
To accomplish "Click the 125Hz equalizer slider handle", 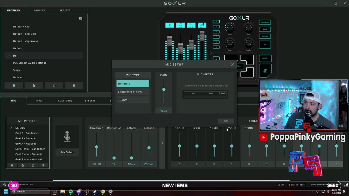I will tap(214, 146).
